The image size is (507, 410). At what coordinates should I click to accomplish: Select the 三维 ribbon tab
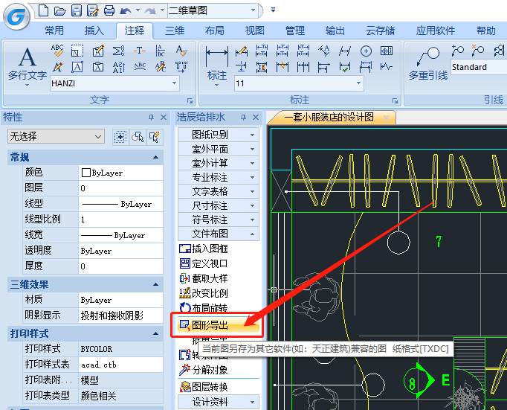click(175, 31)
